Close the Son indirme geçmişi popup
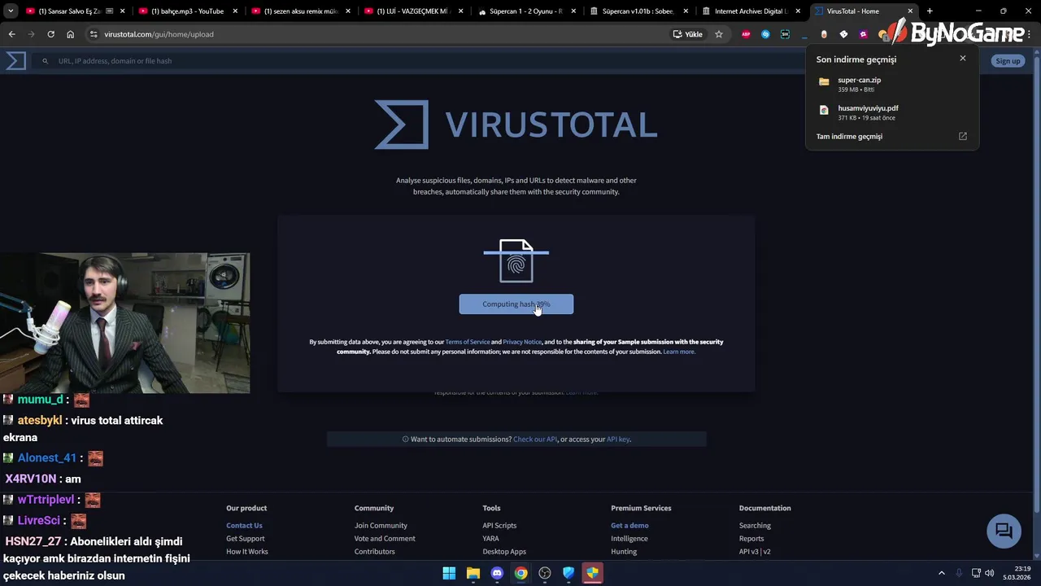The width and height of the screenshot is (1041, 586). point(963,59)
